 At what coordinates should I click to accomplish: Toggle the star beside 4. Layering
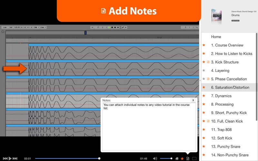pyautogui.click(x=204, y=71)
